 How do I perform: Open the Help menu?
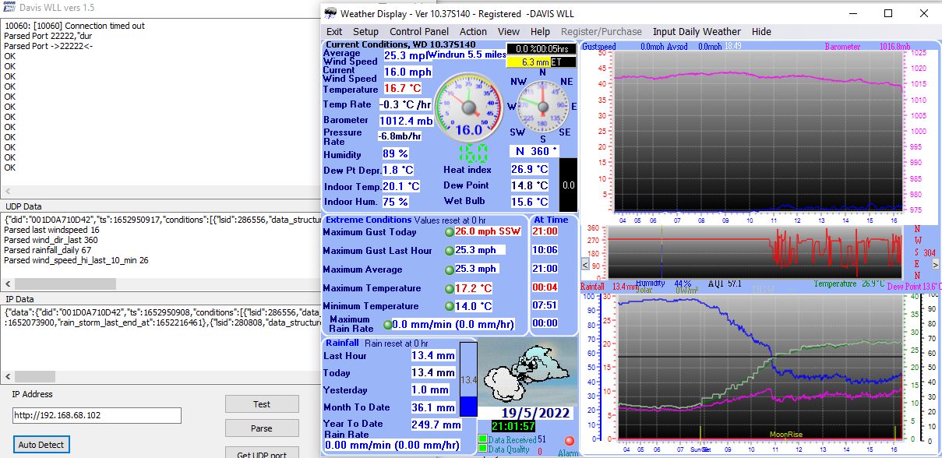coord(540,32)
